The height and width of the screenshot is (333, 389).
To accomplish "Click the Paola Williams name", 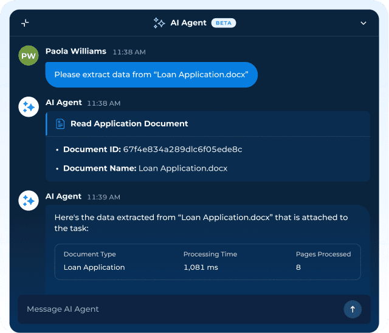I will (76, 51).
